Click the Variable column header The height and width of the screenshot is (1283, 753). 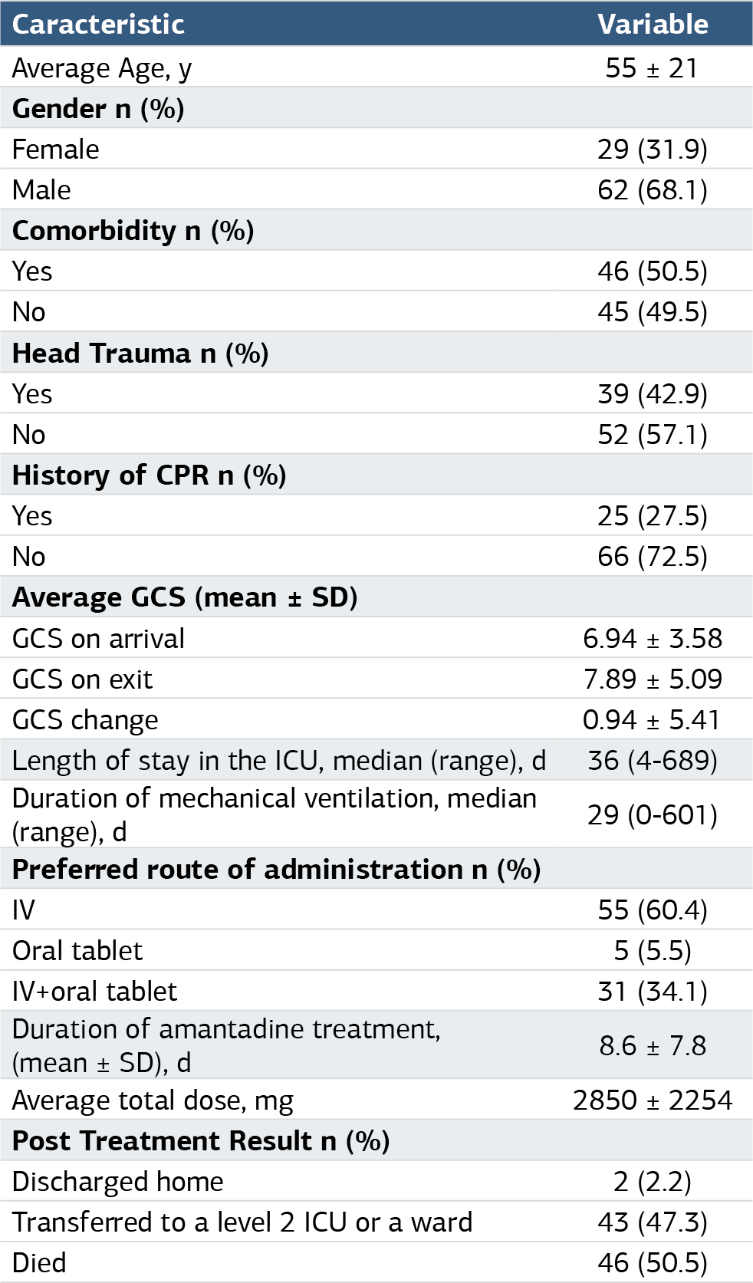653,24
